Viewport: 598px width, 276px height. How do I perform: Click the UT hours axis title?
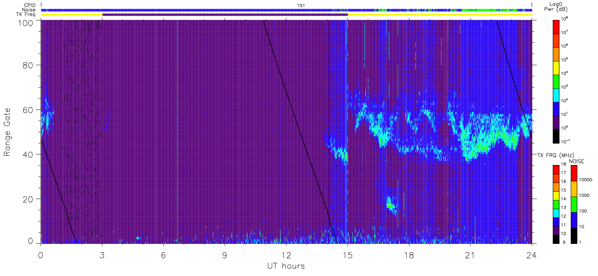[286, 266]
